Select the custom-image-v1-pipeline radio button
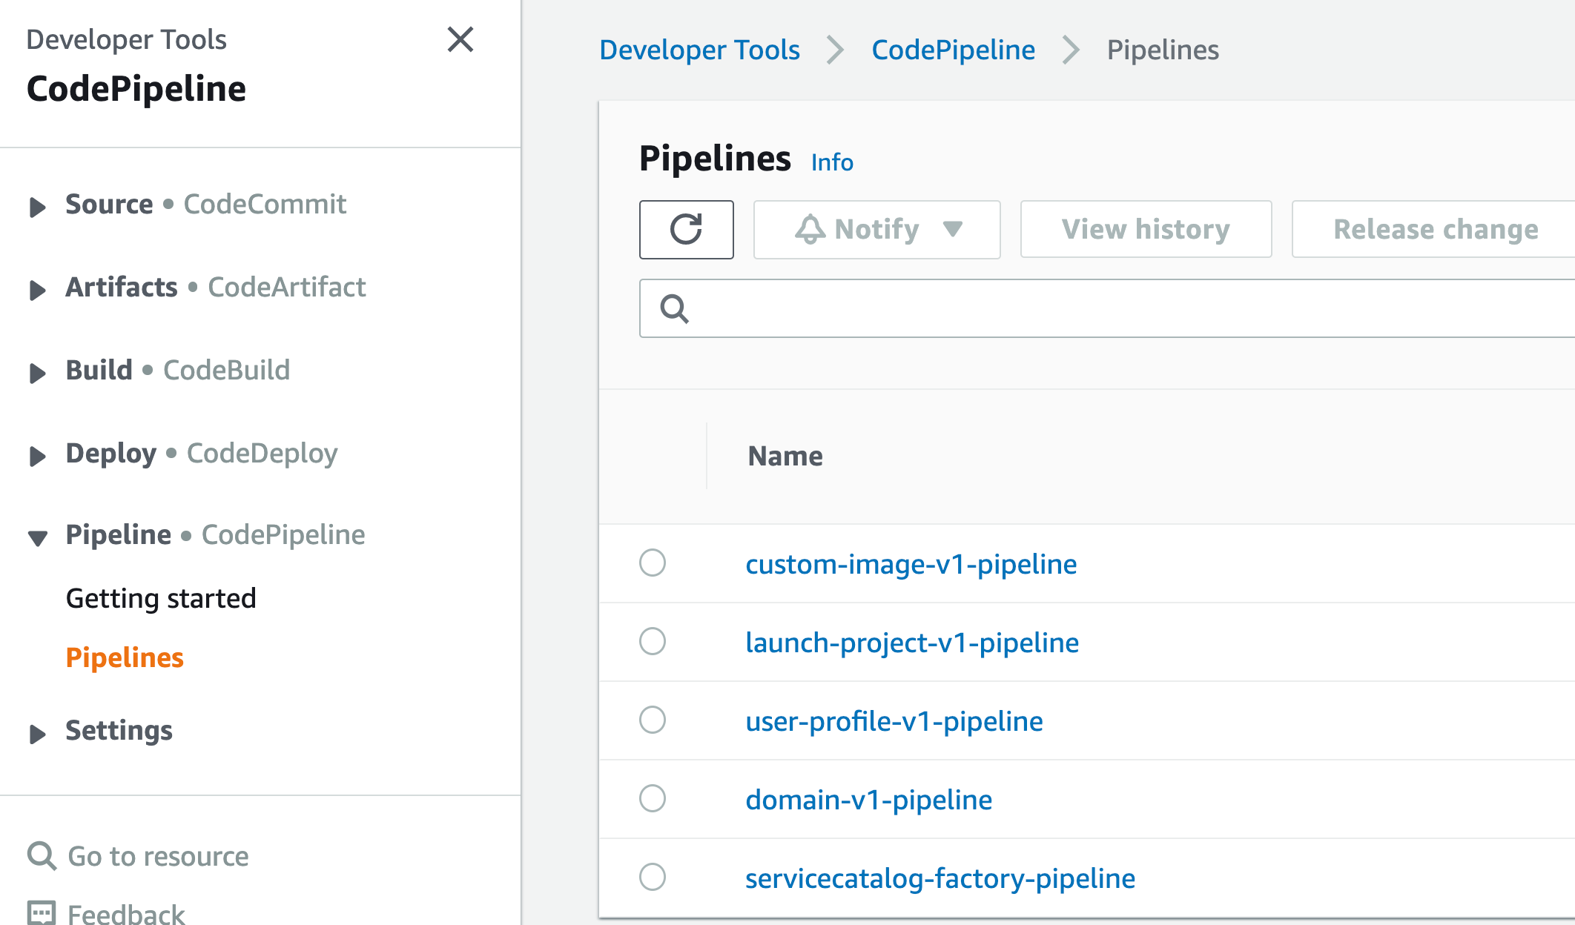1575x925 pixels. click(x=653, y=563)
